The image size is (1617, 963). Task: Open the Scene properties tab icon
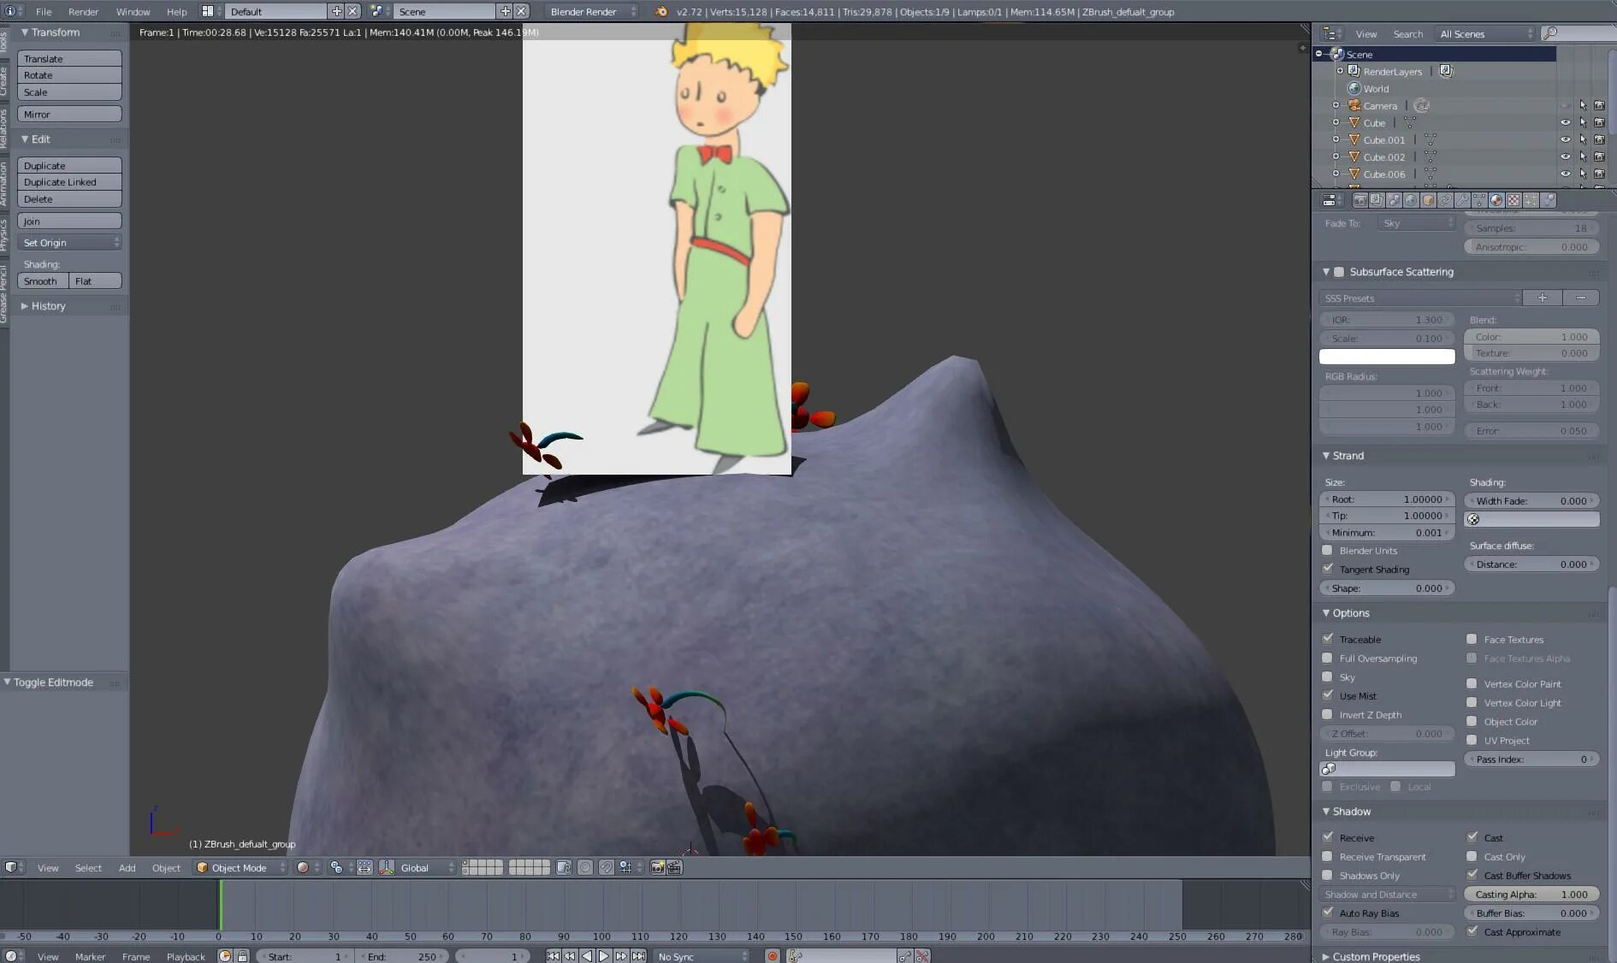point(1394,200)
